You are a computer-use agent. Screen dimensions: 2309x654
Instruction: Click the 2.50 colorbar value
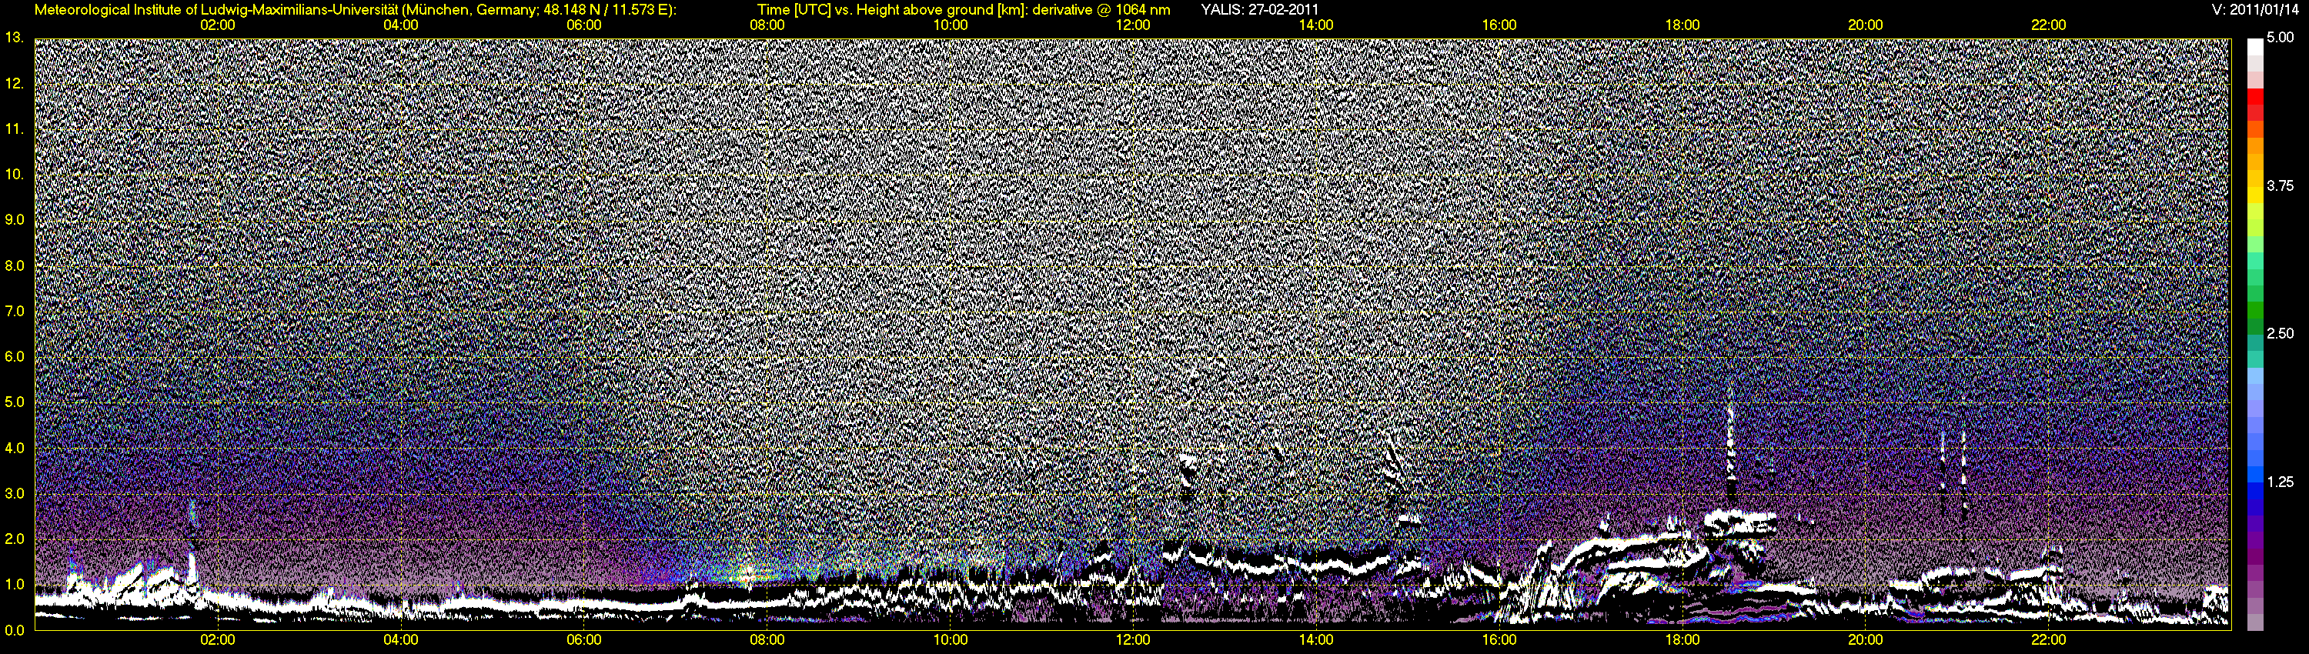coord(2281,333)
